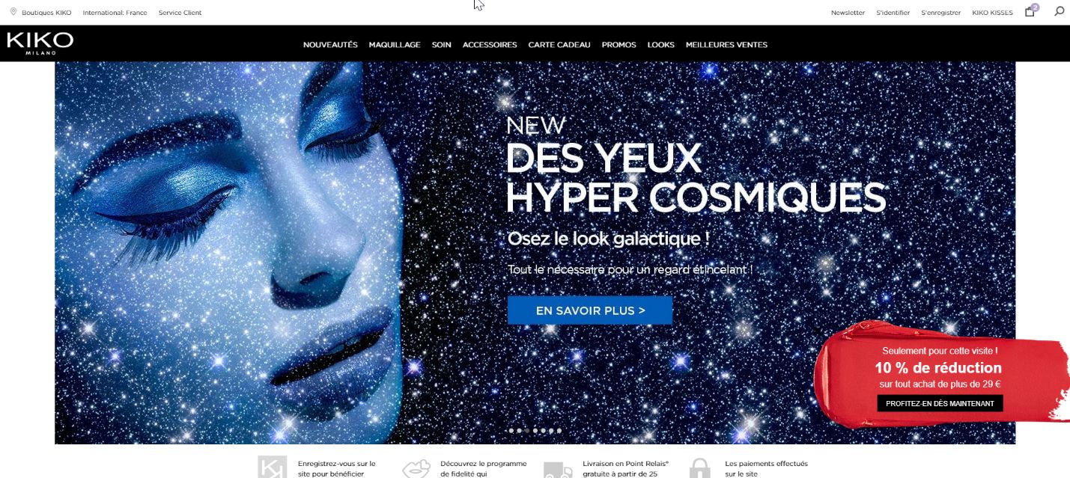
Task: Change country via International: France
Action: (115, 13)
